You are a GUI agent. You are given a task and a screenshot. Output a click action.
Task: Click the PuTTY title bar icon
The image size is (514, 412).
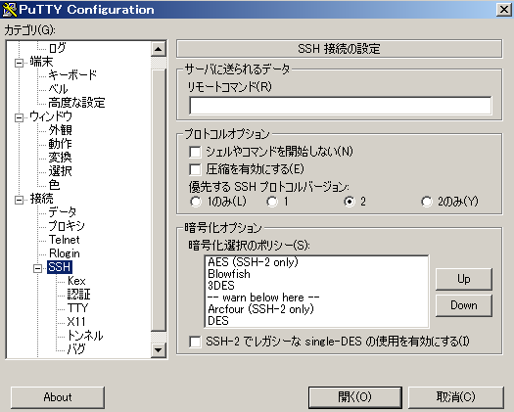[9, 10]
